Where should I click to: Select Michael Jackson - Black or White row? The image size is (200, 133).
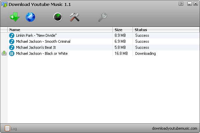pos(104,53)
